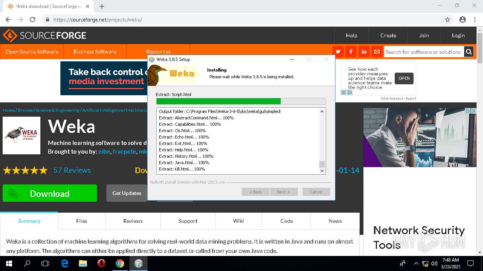Bookmark this page with the star icon
This screenshot has width=483, height=271.
pyautogui.click(x=448, y=20)
